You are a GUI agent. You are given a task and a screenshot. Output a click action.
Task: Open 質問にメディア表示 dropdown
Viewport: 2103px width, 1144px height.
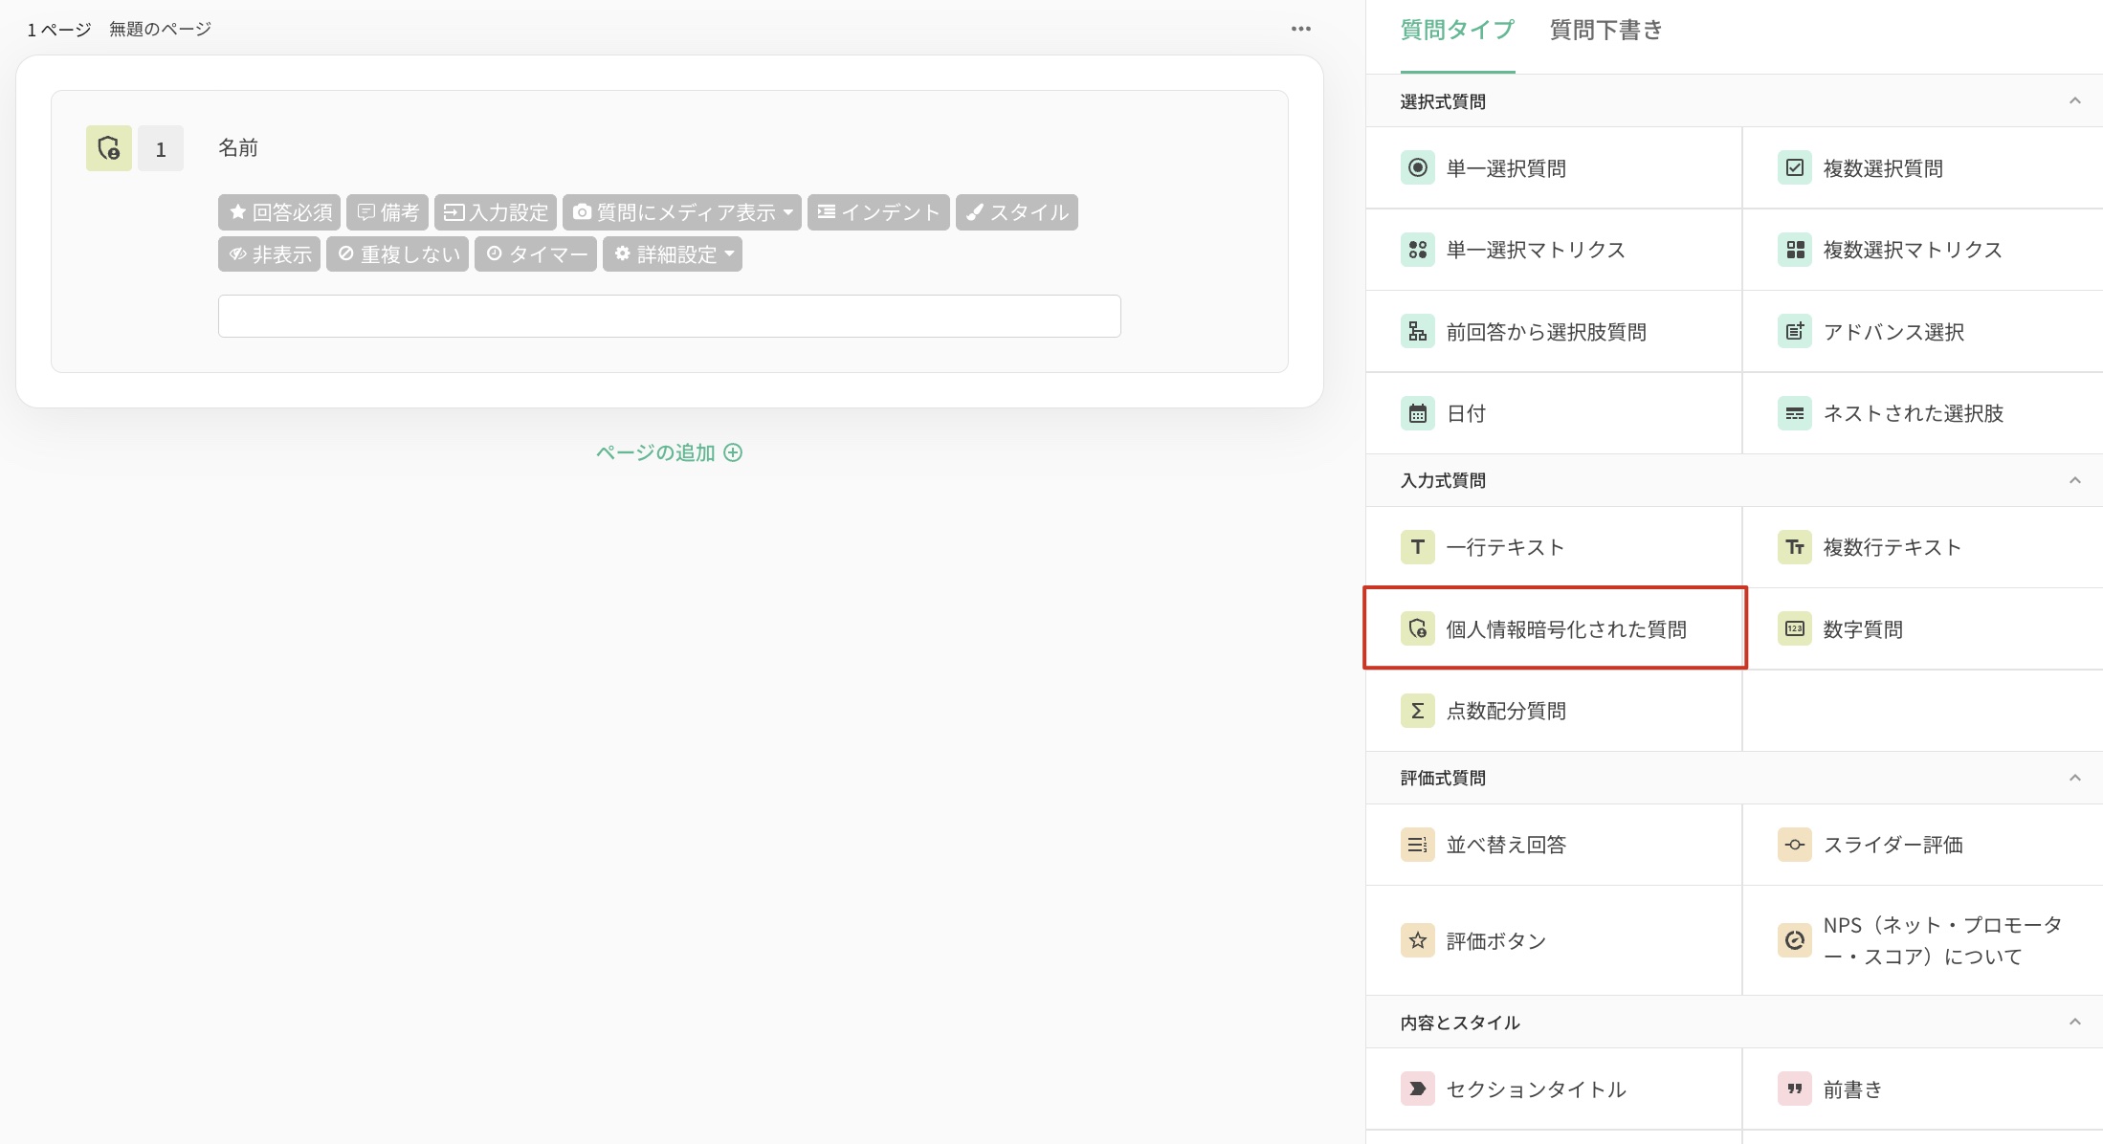[682, 212]
